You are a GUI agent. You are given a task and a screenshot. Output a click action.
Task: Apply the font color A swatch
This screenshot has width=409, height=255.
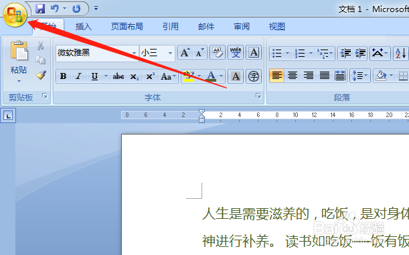point(211,76)
